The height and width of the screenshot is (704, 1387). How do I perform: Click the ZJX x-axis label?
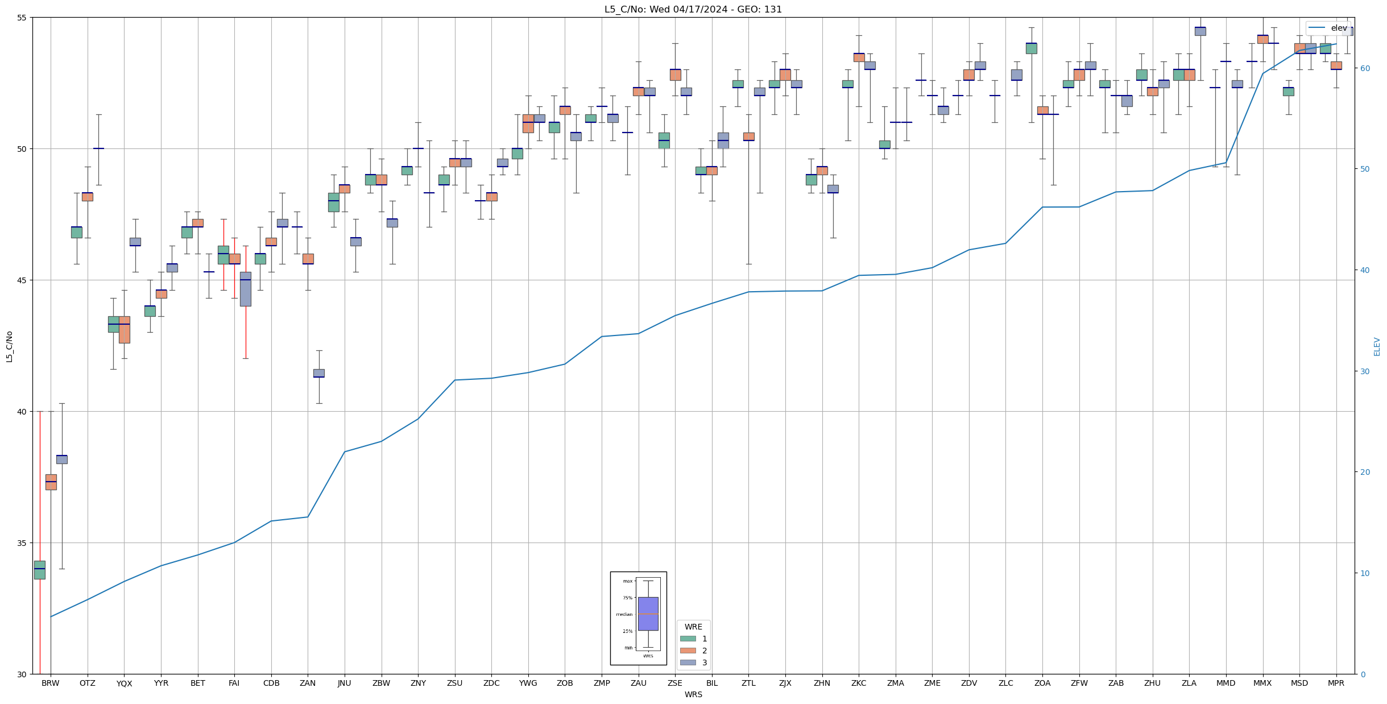tap(785, 684)
